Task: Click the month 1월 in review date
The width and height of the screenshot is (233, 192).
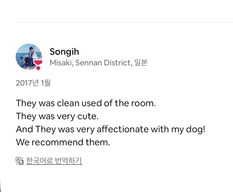Action: [46, 83]
